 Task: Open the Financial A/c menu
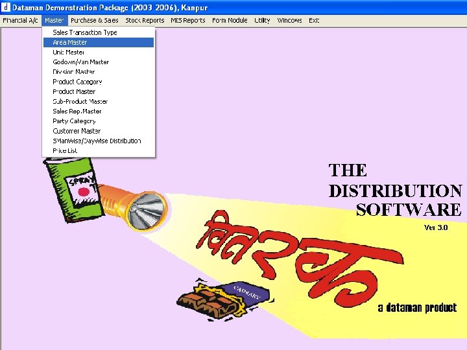coord(20,21)
